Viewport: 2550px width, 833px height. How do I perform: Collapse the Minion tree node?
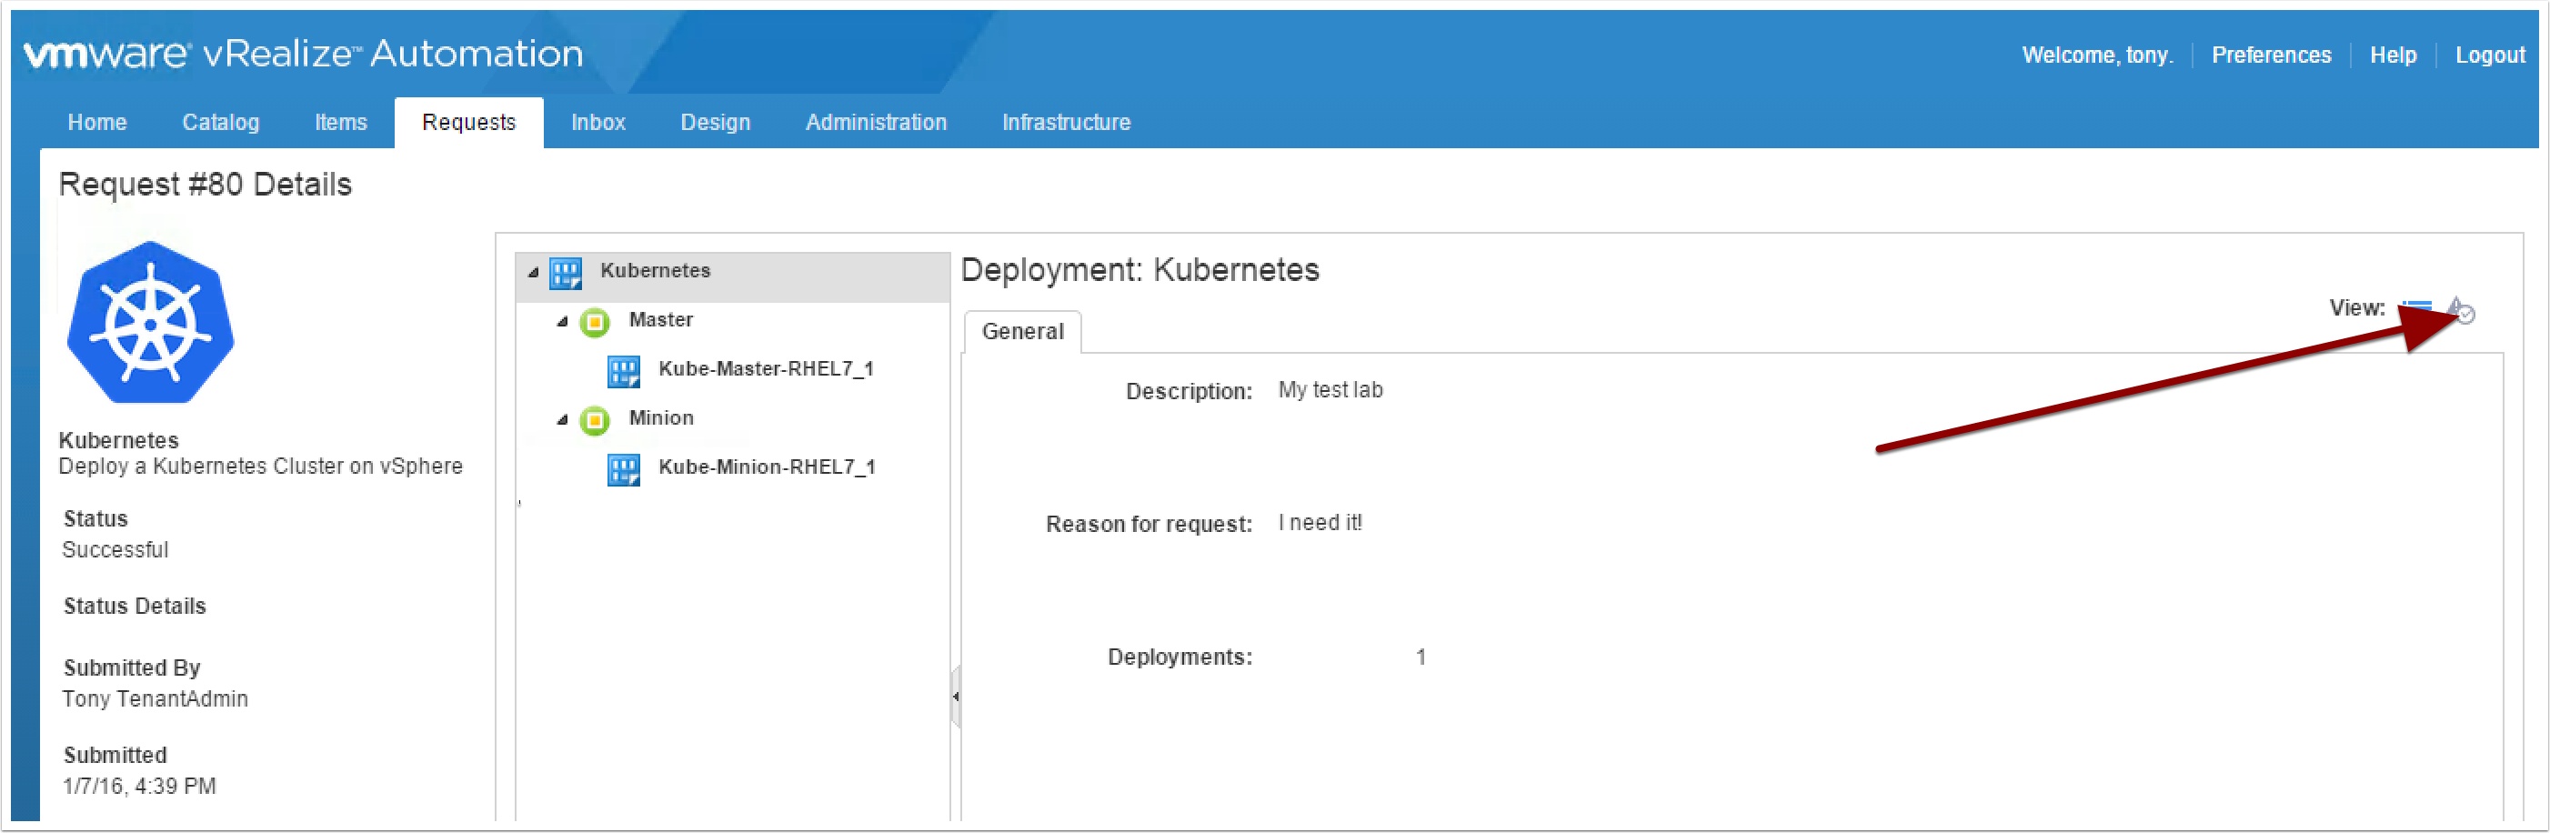click(x=562, y=419)
